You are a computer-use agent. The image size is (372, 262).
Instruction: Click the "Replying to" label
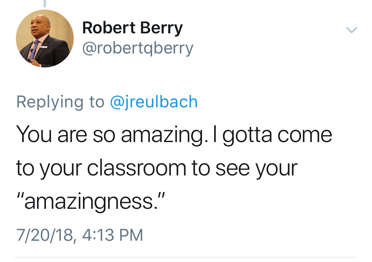coord(60,102)
